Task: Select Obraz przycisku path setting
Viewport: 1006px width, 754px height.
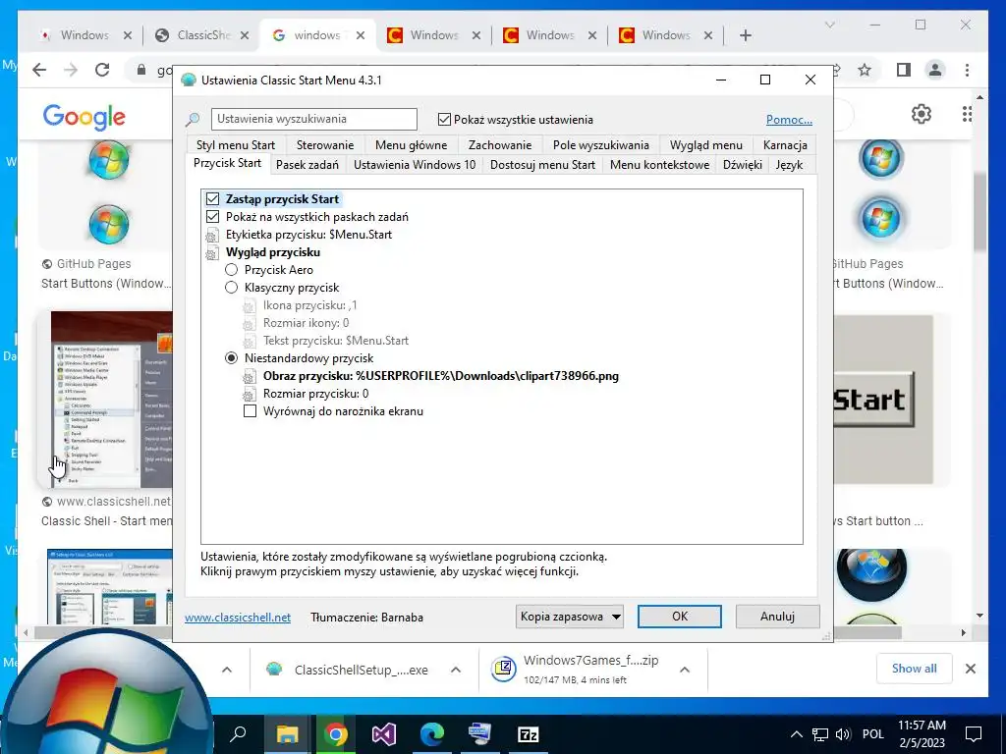Action: point(441,376)
